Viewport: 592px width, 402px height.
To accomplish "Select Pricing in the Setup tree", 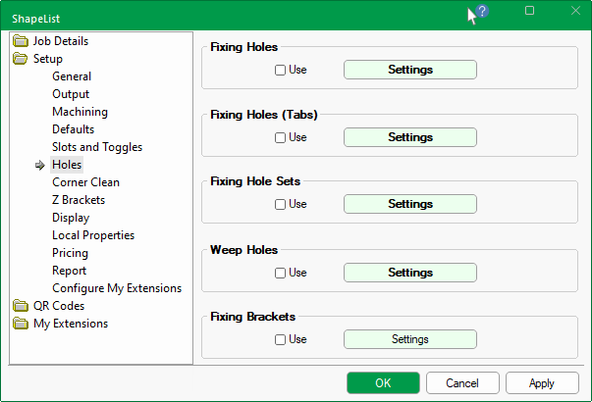I will [x=71, y=253].
